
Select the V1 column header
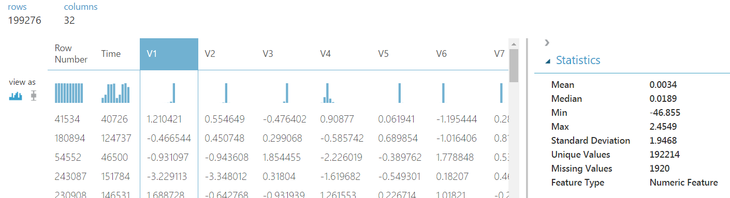[169, 54]
